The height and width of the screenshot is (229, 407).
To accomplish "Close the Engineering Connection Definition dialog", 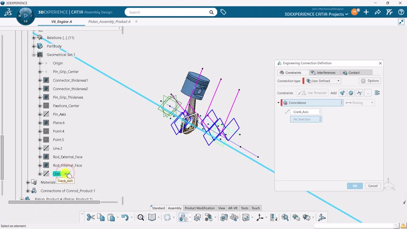I will pyautogui.click(x=380, y=63).
